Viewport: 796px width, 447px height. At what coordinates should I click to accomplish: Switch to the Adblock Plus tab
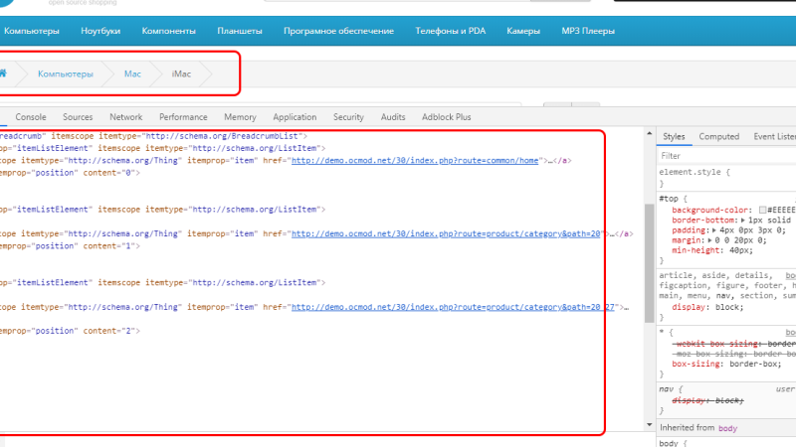(x=446, y=117)
